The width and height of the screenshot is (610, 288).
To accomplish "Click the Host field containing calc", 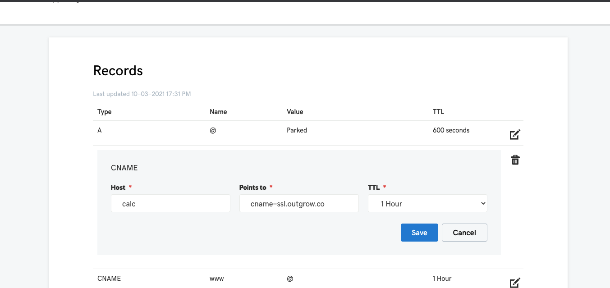I will click(x=170, y=203).
